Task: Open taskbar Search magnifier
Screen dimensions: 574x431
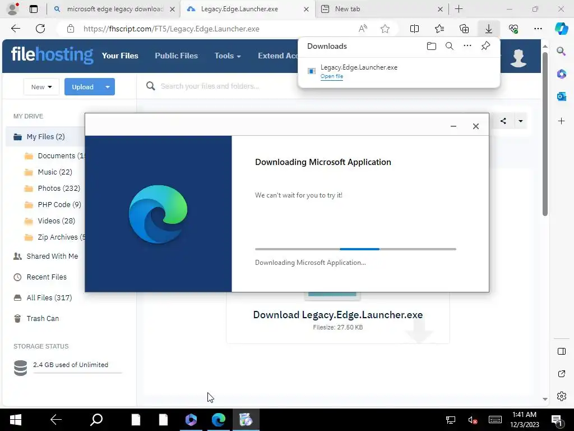Action: pos(96,420)
